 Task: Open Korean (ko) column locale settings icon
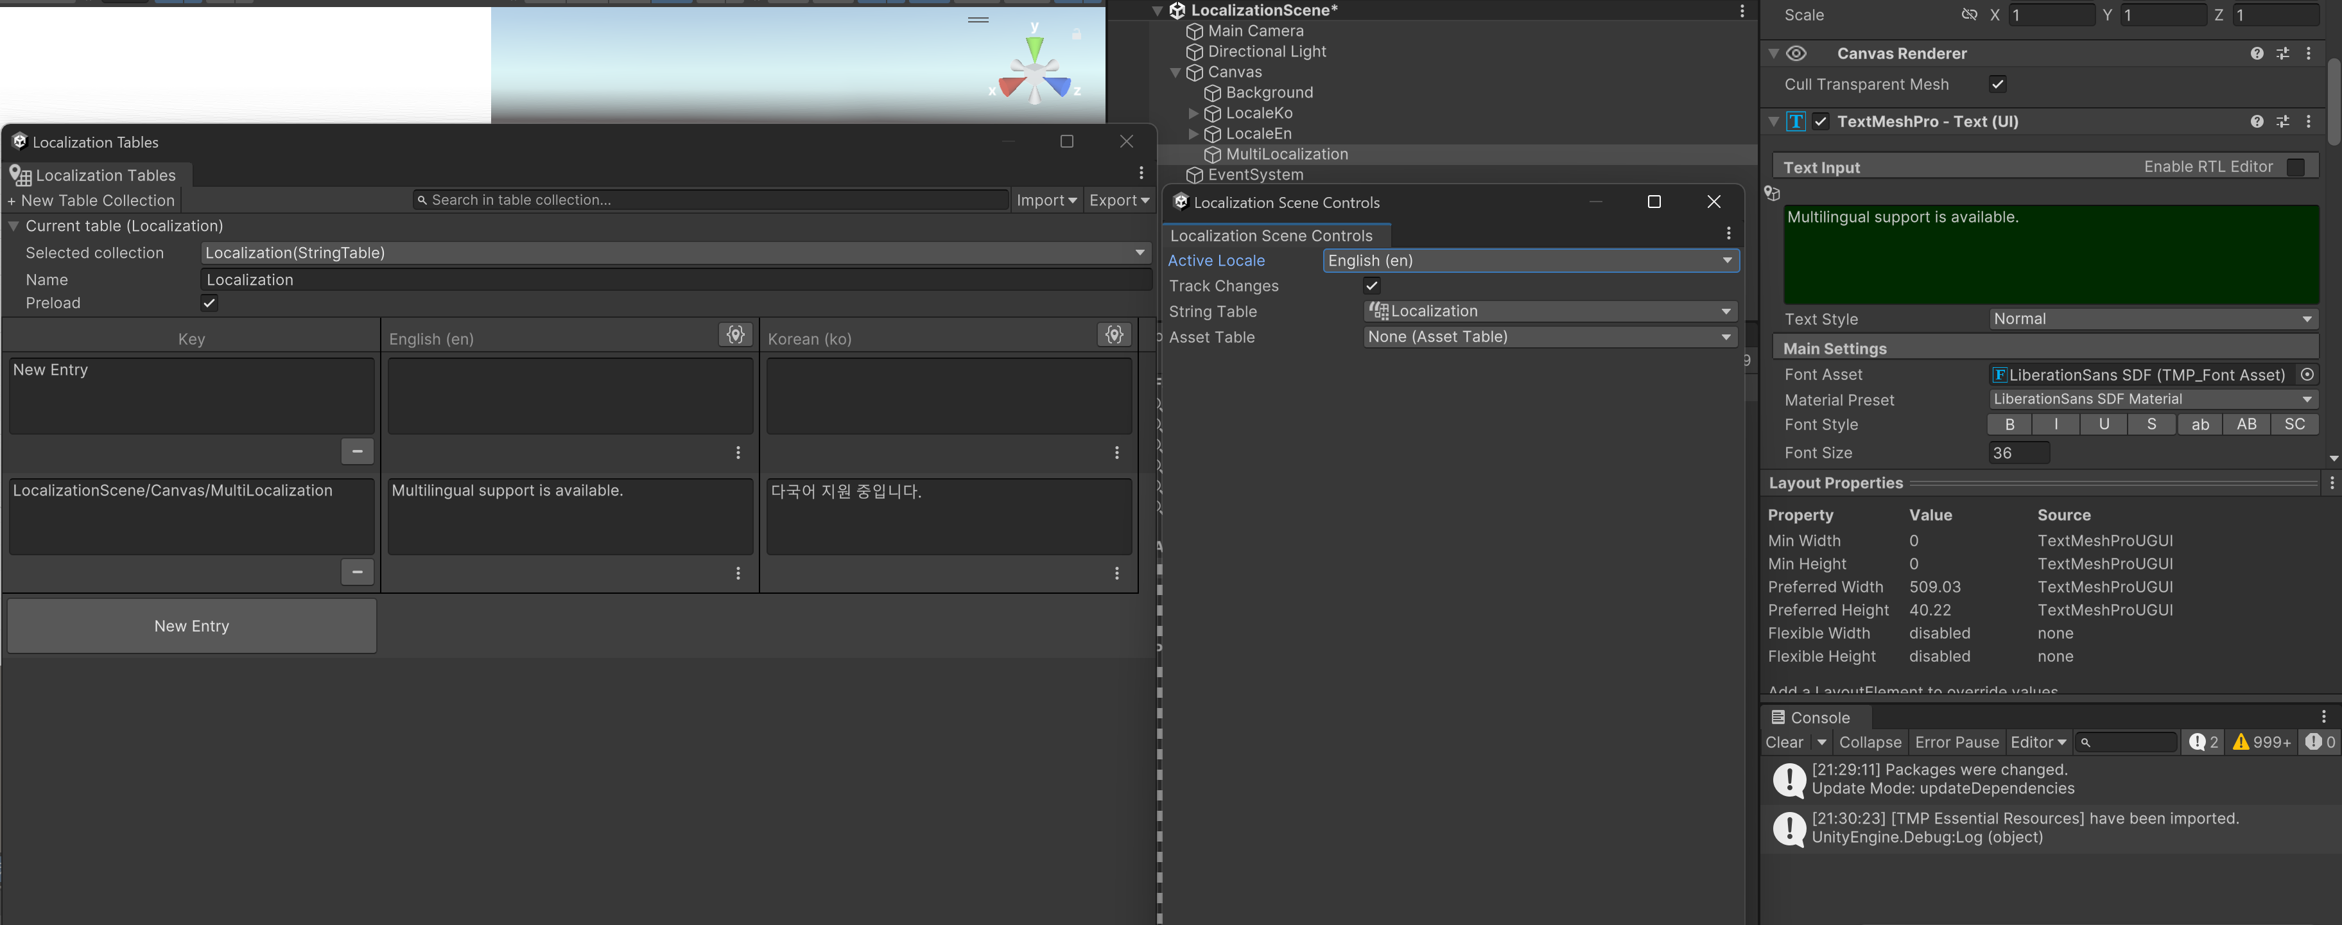click(1114, 335)
